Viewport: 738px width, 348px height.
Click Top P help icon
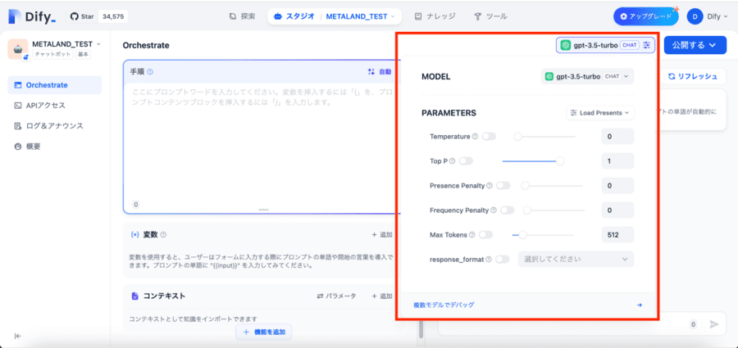point(453,161)
